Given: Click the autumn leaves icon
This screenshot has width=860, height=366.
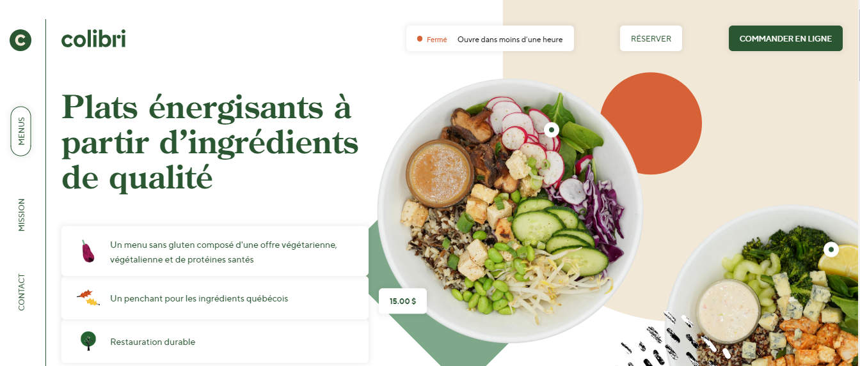Looking at the screenshot, I should click(88, 298).
